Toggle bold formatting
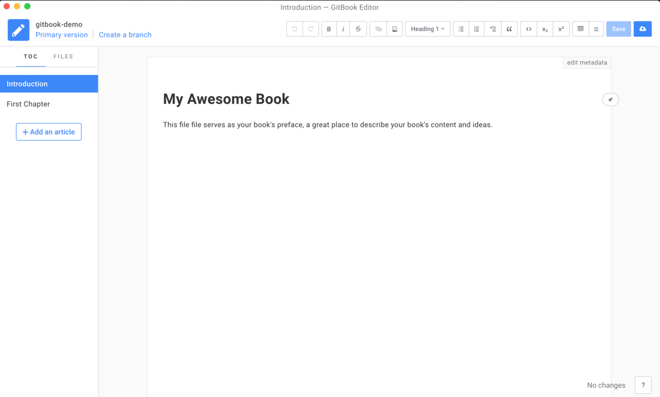Image resolution: width=660 pixels, height=397 pixels. pyautogui.click(x=328, y=29)
